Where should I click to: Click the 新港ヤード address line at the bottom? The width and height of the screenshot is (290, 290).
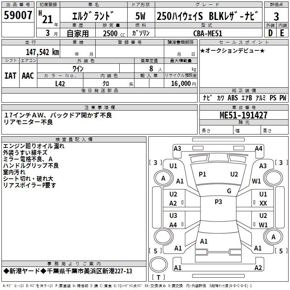(67, 271)
